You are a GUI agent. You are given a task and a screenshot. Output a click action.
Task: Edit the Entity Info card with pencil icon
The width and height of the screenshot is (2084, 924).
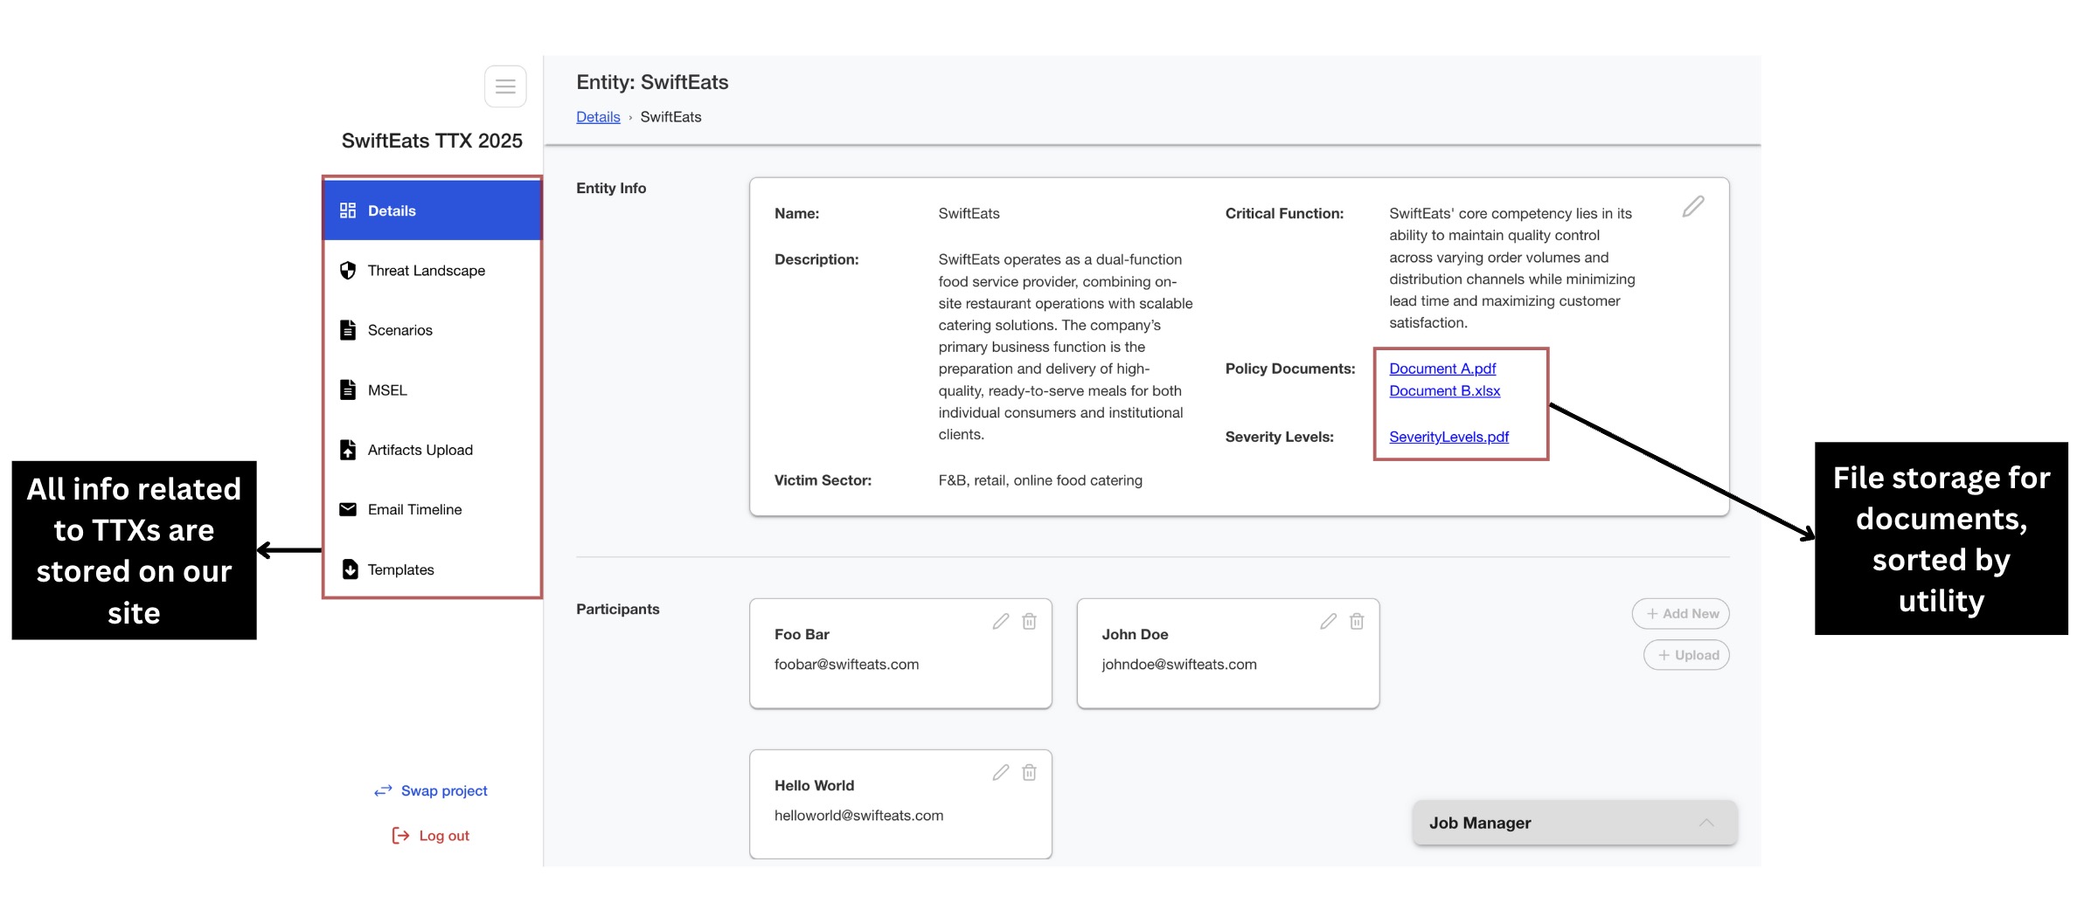pyautogui.click(x=1692, y=207)
